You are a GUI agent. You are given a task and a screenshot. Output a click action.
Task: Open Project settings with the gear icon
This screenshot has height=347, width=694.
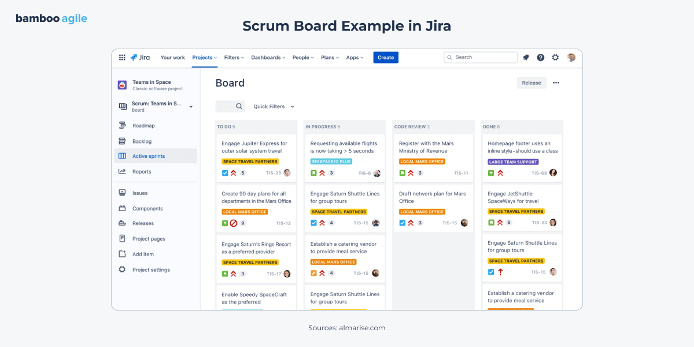pos(123,270)
